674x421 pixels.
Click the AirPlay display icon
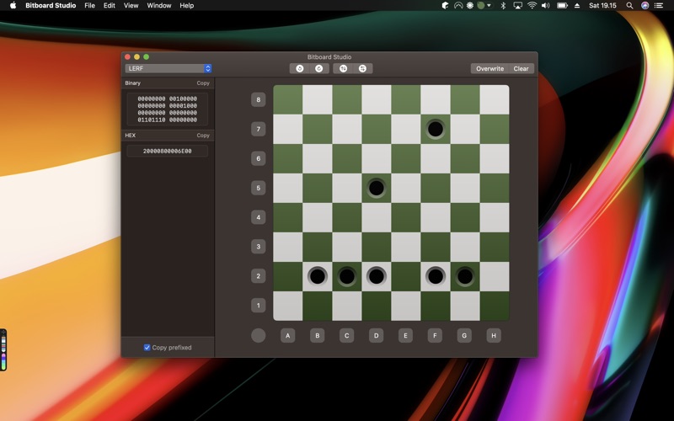point(518,6)
